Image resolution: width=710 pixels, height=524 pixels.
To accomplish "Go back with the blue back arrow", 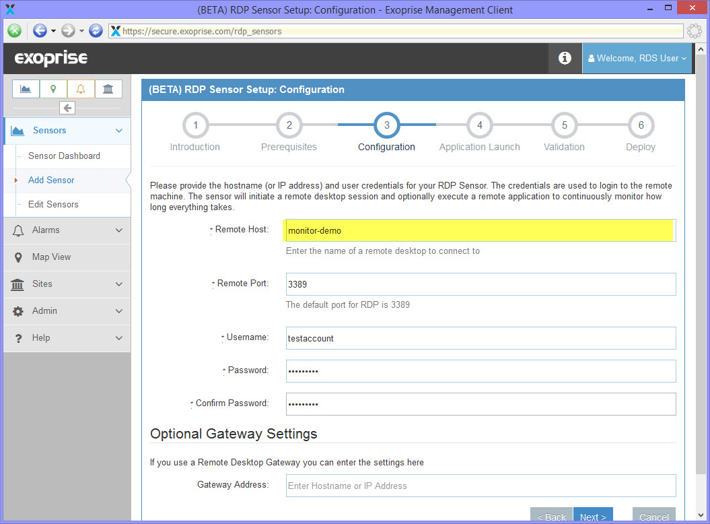I will point(40,31).
